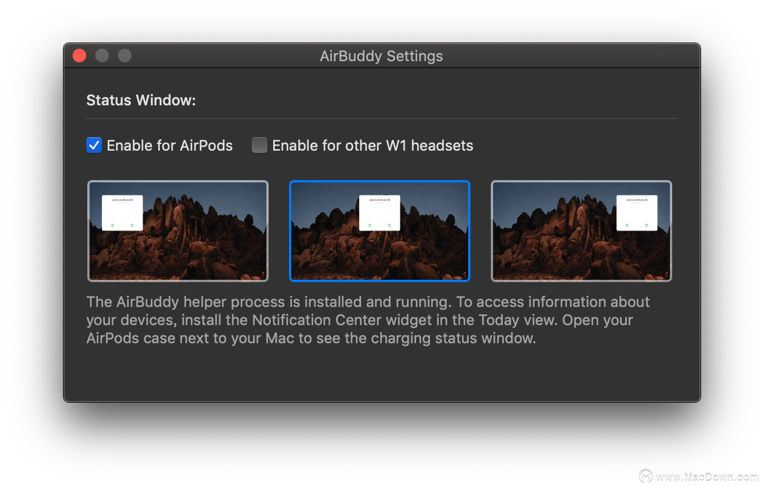Select the top-left status window position thumbnail

178,231
